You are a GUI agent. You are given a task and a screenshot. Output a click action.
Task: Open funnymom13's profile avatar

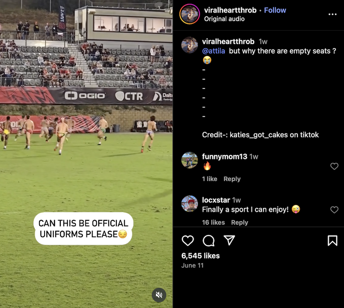click(x=190, y=160)
